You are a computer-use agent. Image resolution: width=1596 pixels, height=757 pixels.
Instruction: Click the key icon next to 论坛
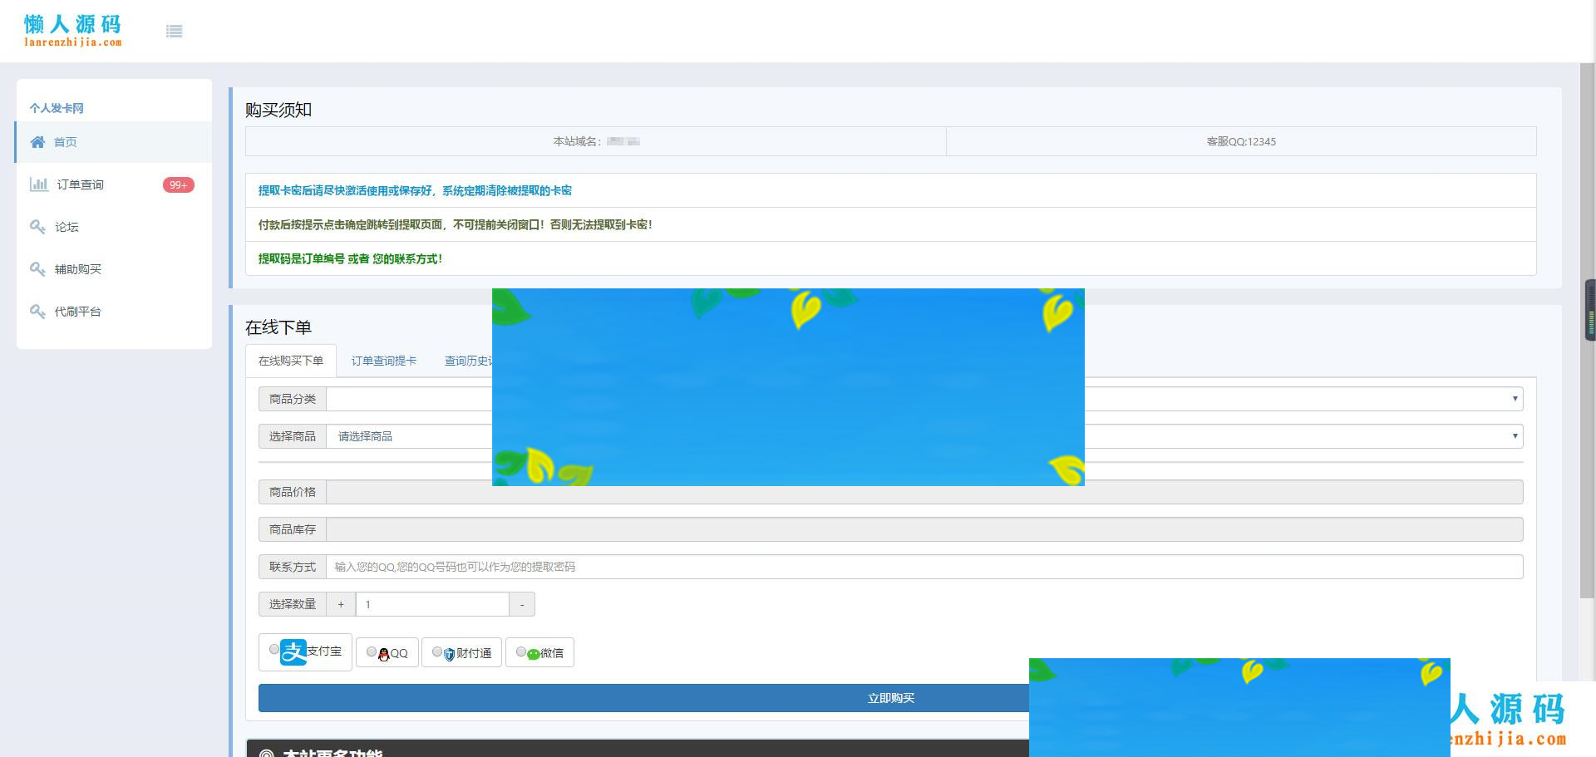pyautogui.click(x=37, y=227)
